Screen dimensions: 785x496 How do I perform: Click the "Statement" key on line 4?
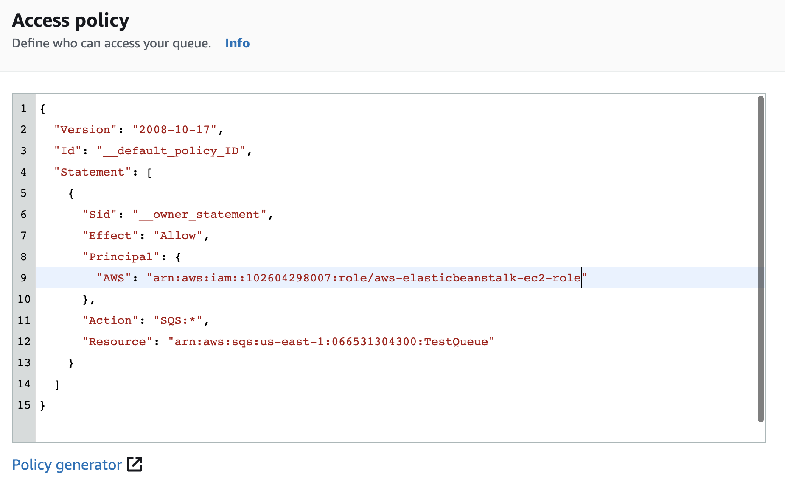(x=93, y=172)
